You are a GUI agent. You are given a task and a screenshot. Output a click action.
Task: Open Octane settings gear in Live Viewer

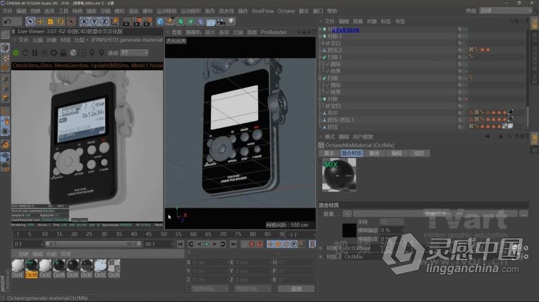click(54, 53)
